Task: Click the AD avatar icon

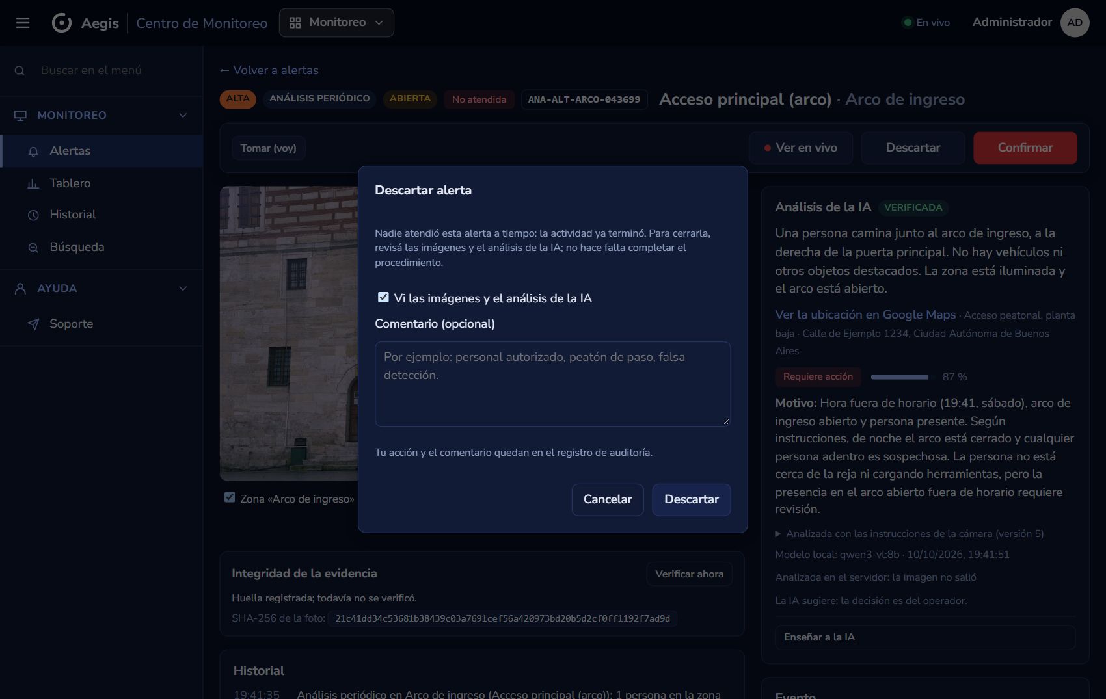Action: coord(1075,23)
